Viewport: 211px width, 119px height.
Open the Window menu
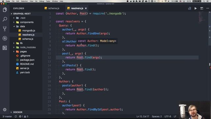55,1
